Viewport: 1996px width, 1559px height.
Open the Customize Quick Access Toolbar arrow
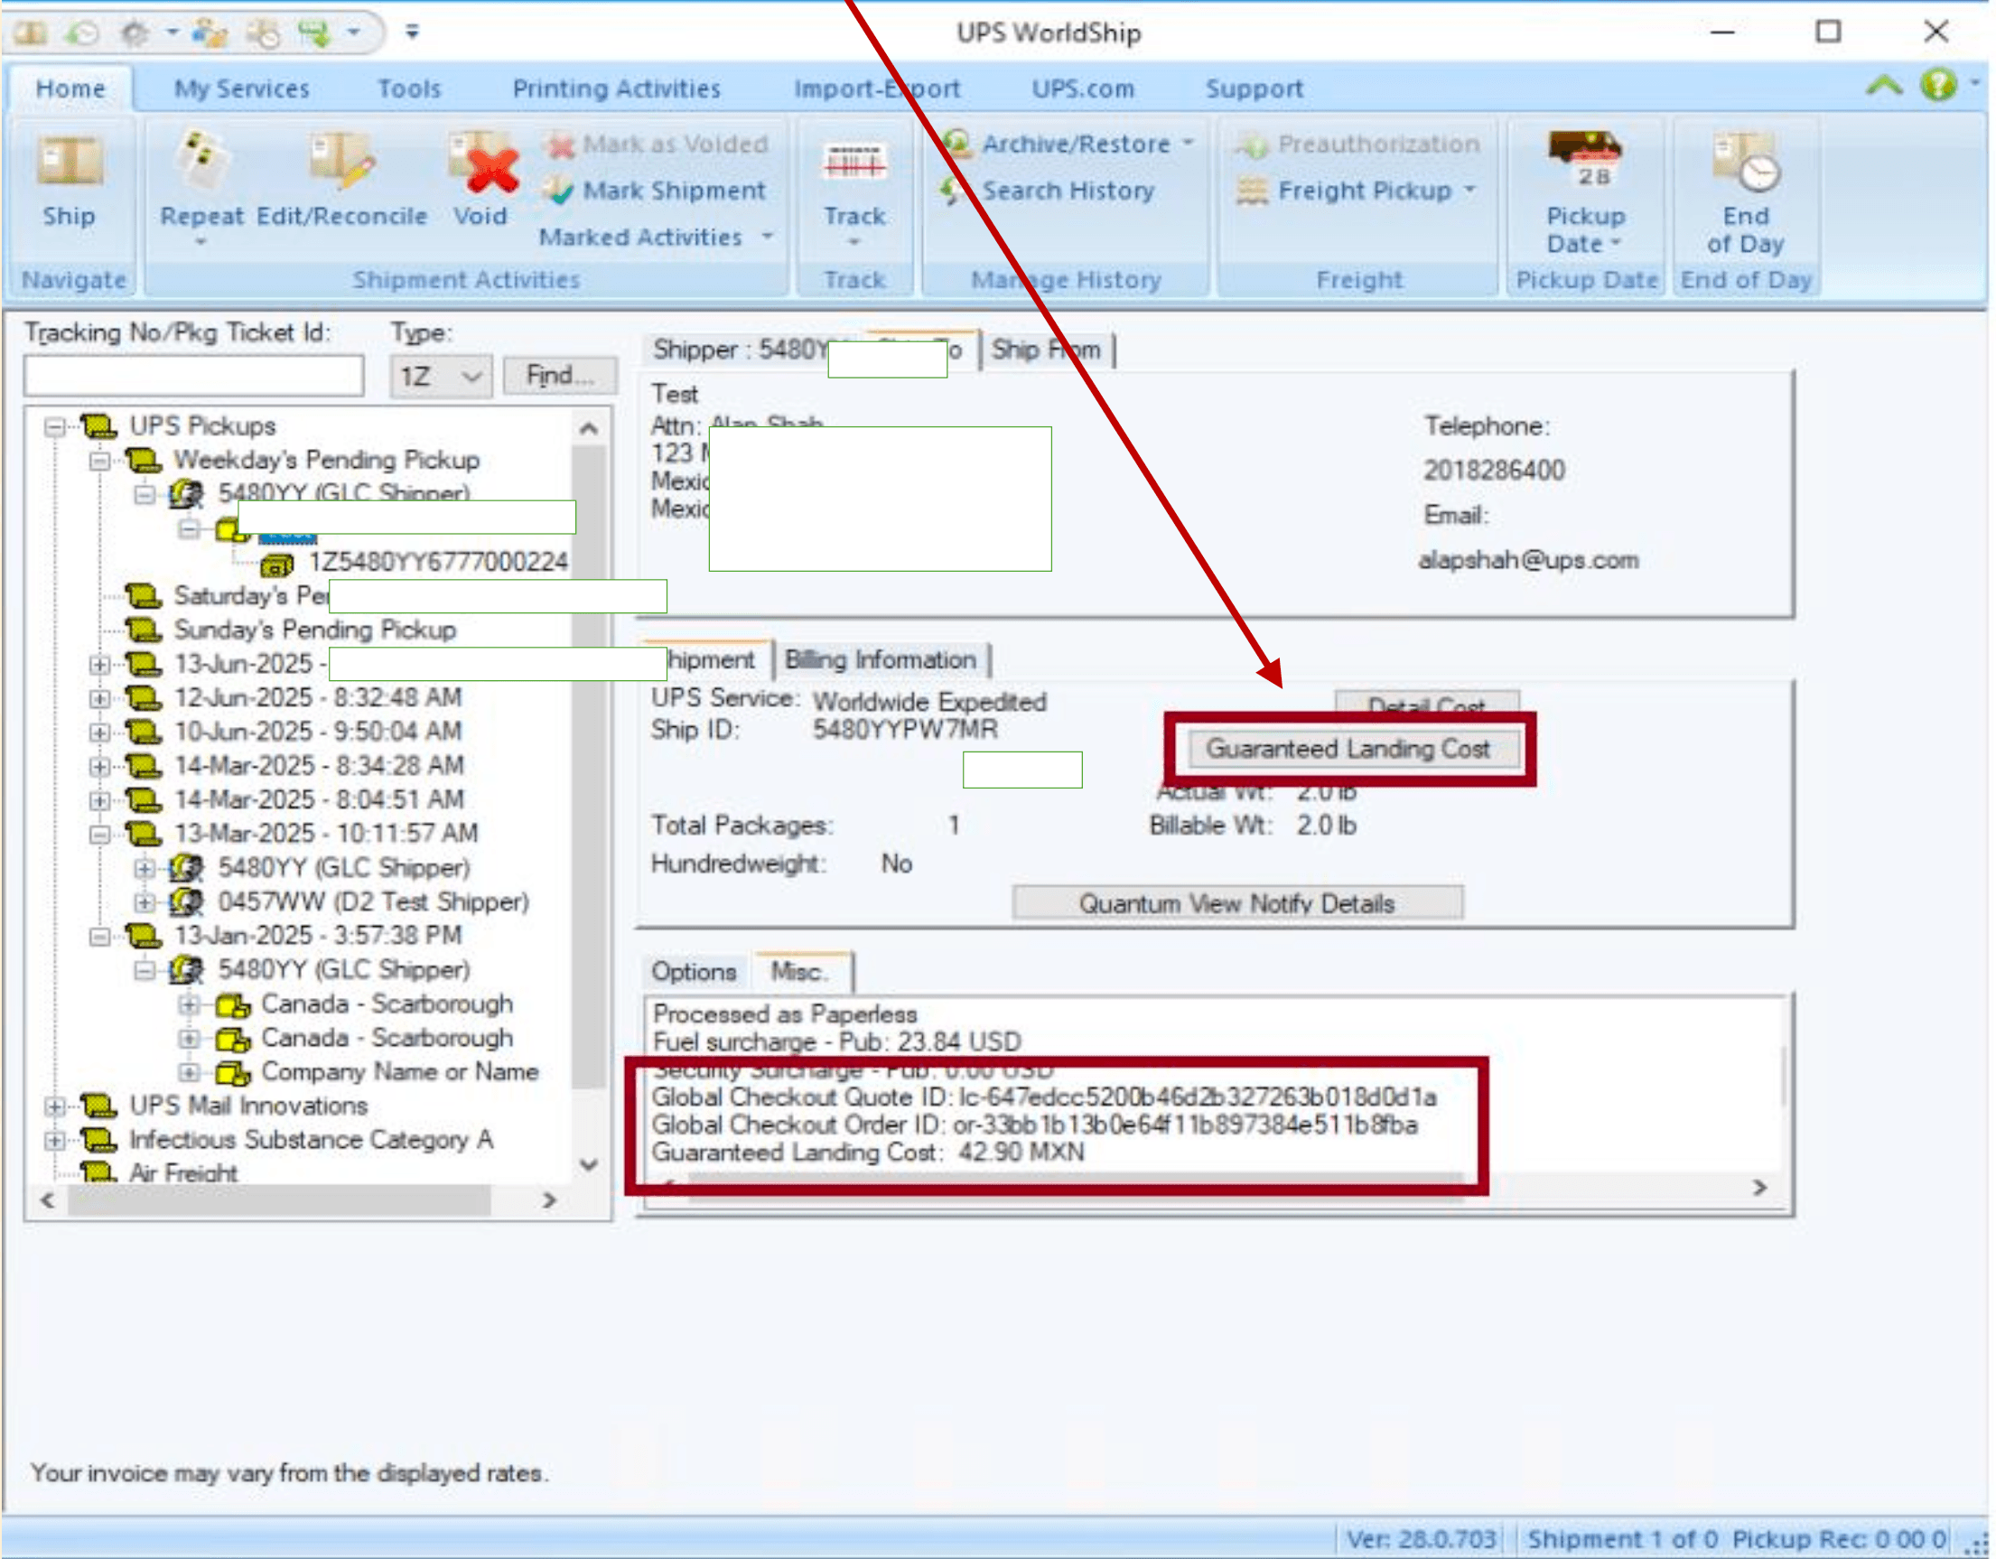pyautogui.click(x=412, y=33)
